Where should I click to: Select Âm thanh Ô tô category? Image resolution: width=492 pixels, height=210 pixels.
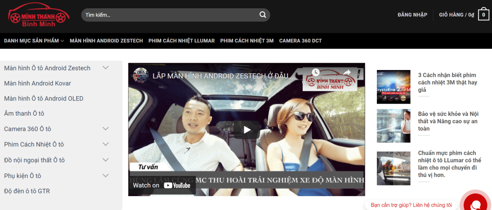pos(24,114)
